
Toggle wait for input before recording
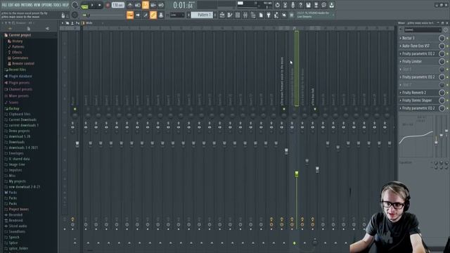coord(138,5)
